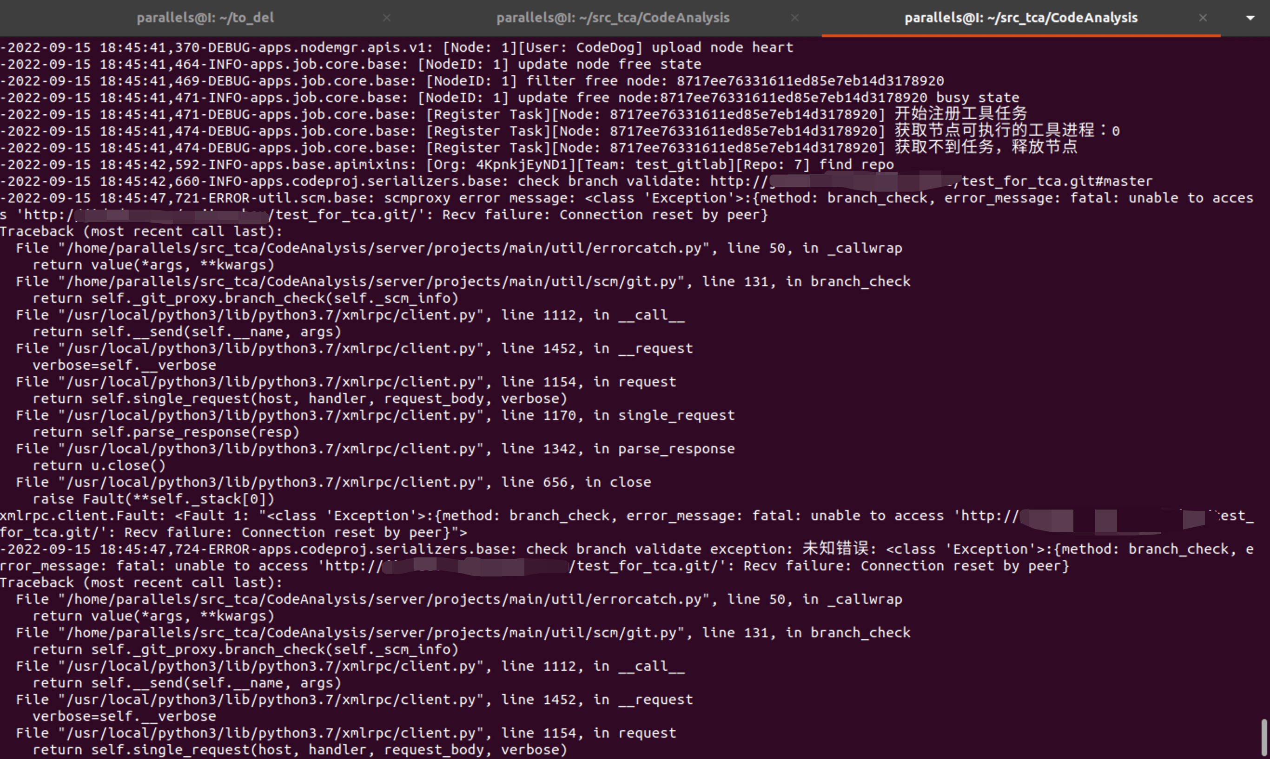Click the first 'verbose=self.__verbose' line
The image size is (1270, 759).
point(124,365)
